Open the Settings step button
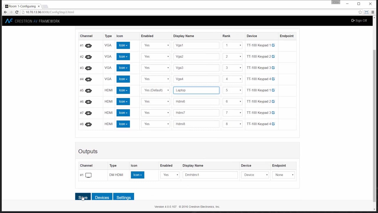This screenshot has height=213, width=378. pyautogui.click(x=123, y=197)
